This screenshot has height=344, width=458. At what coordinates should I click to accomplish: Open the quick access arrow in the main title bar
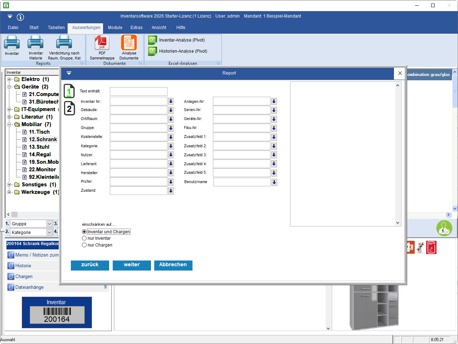10,16
